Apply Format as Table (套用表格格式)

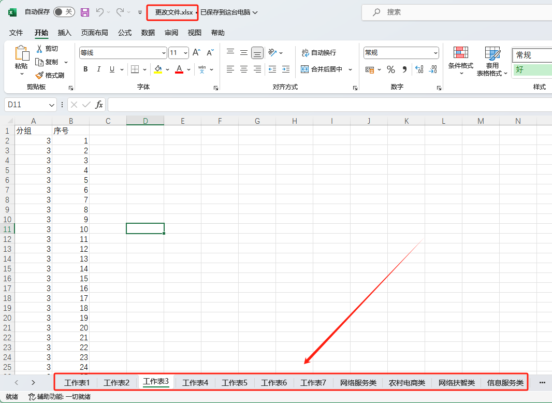click(492, 60)
